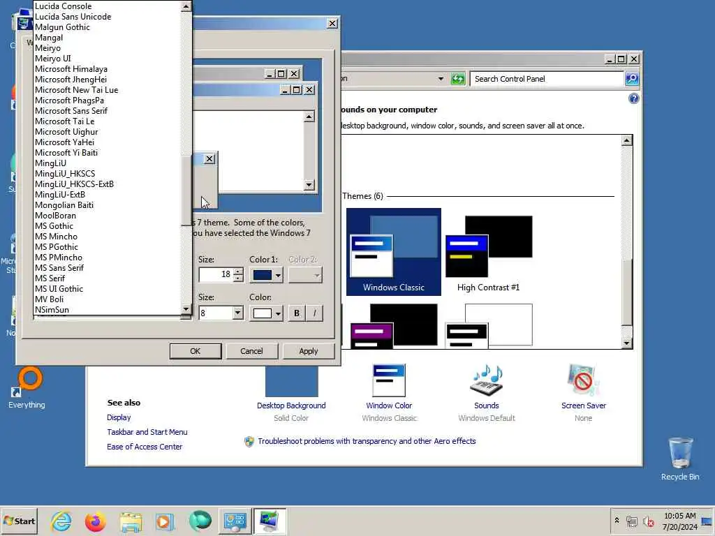Click themes list scroll down arrow
The height and width of the screenshot is (536, 715).
tap(626, 343)
